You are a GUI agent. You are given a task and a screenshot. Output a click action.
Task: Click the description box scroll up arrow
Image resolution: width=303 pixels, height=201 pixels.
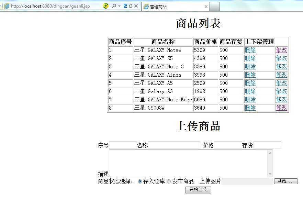point(270,153)
